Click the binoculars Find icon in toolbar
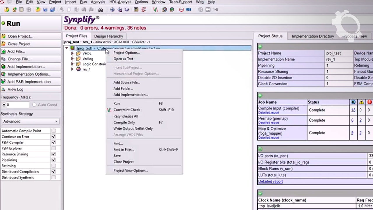Viewport: 373px width, 210px height. (x=101, y=10)
